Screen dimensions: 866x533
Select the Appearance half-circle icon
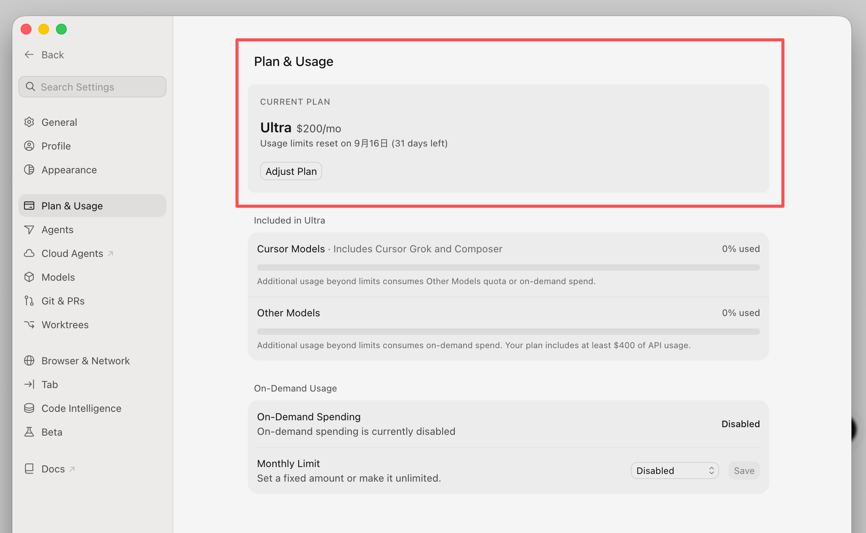click(x=29, y=170)
